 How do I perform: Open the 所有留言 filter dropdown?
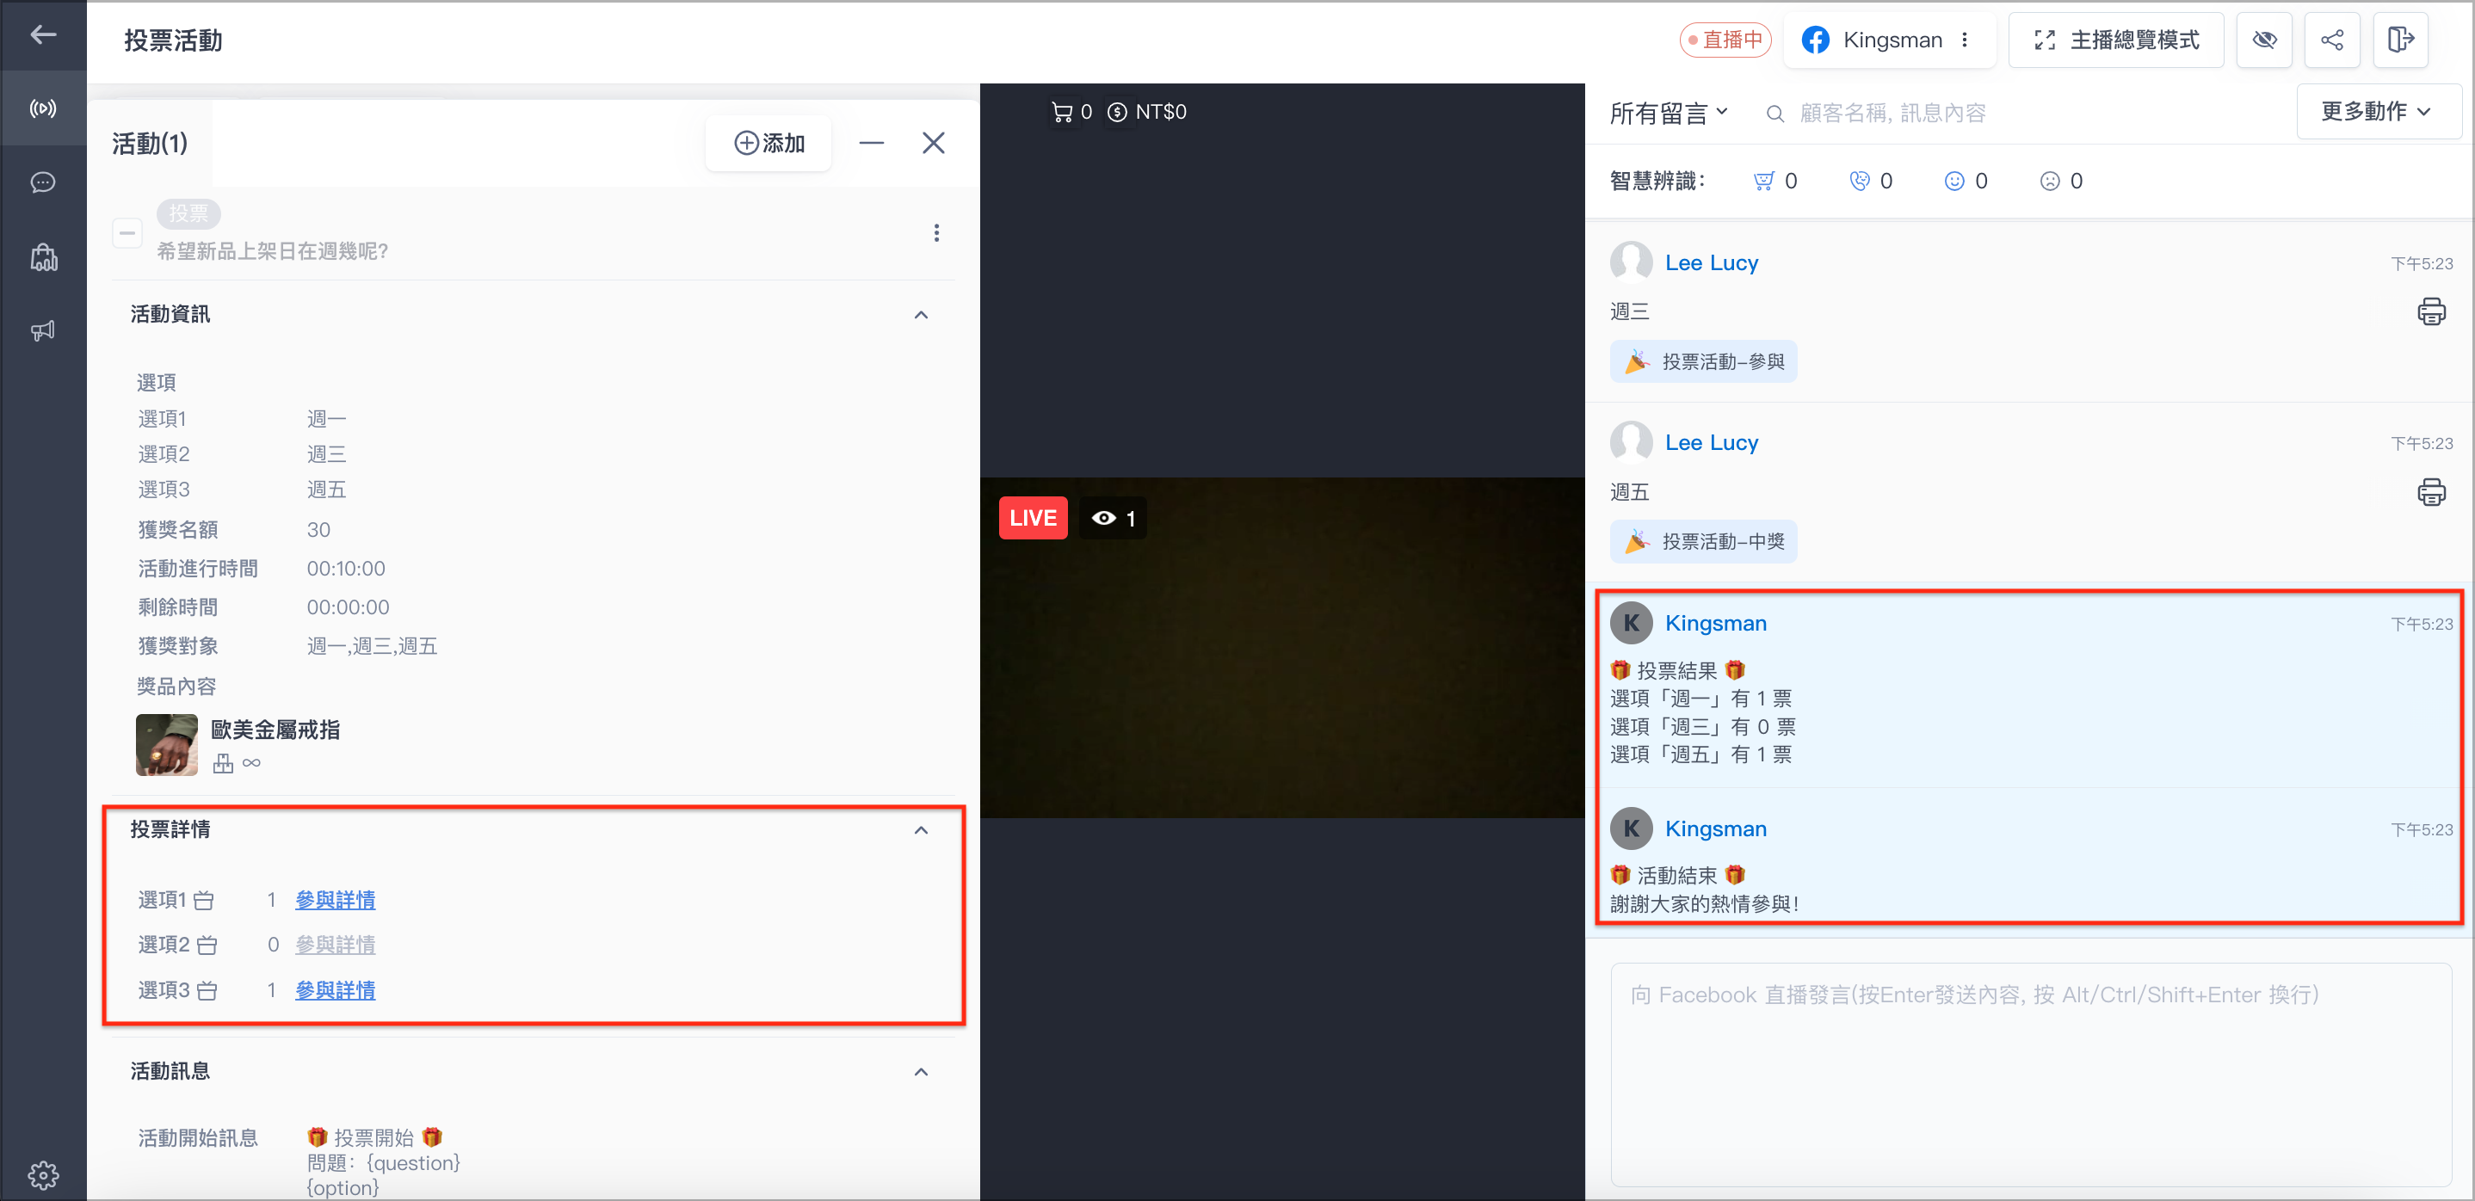pyautogui.click(x=1669, y=114)
